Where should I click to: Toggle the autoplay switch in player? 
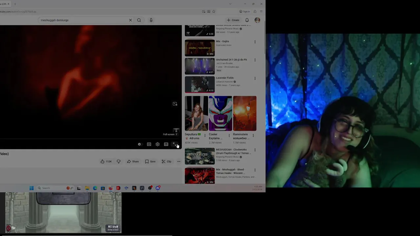[x=139, y=144]
